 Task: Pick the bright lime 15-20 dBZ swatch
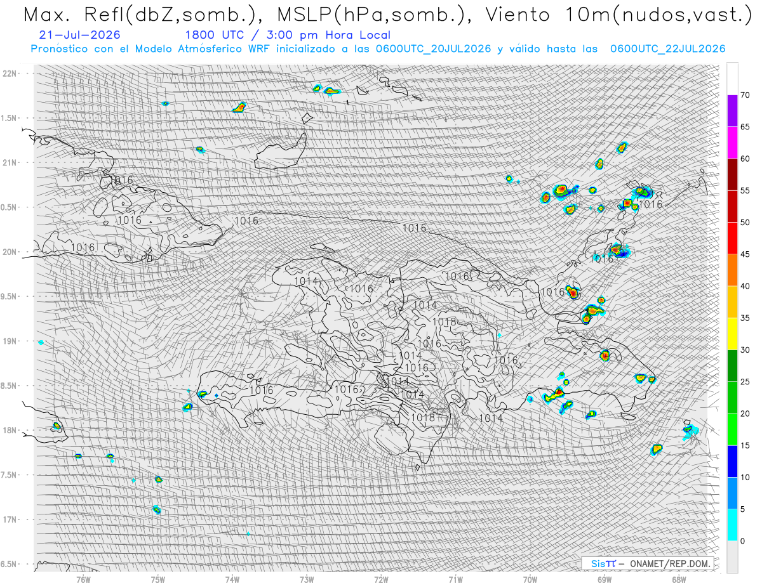point(732,429)
